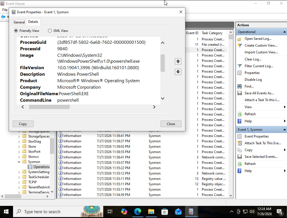Click the Find binoculars icon
Viewport: 287px width, 218px height.
coord(239,86)
